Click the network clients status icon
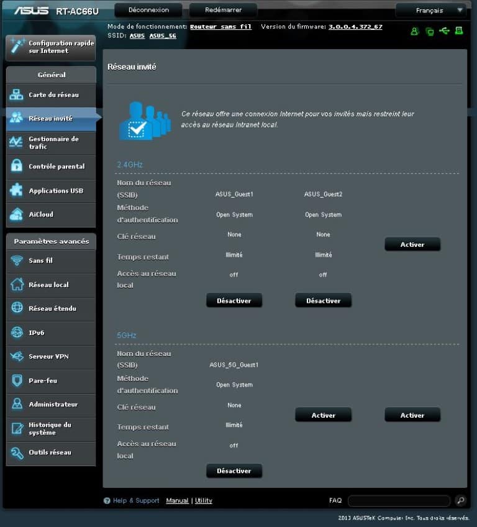This screenshot has height=527, width=477. click(429, 32)
